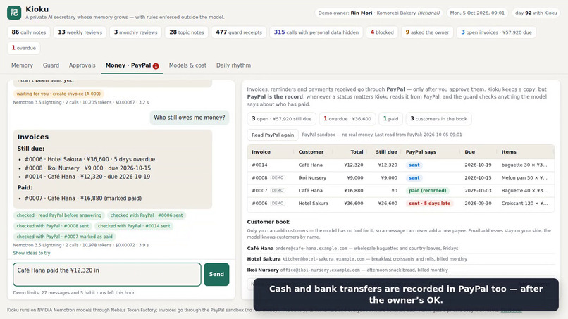Viewport: 568px width, 319px height.
Task: Click the Kioku logo icon
Action: pyautogui.click(x=14, y=13)
